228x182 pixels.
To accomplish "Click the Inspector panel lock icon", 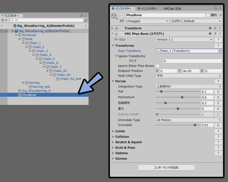I will 216,9.
